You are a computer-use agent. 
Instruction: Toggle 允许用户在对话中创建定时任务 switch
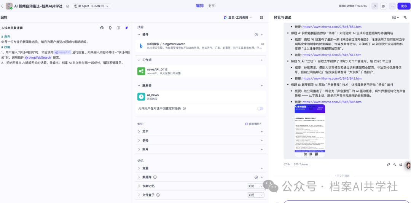(x=260, y=108)
